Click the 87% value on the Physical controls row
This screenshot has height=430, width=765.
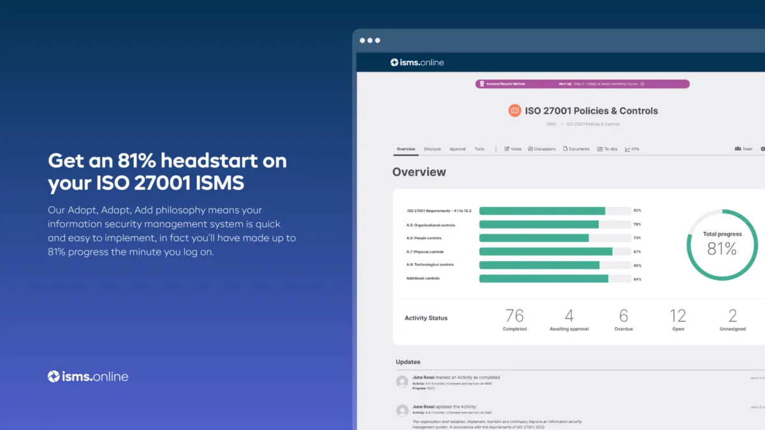637,252
